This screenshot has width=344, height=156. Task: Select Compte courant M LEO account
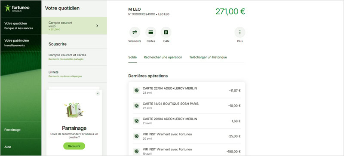pyautogui.click(x=74, y=26)
